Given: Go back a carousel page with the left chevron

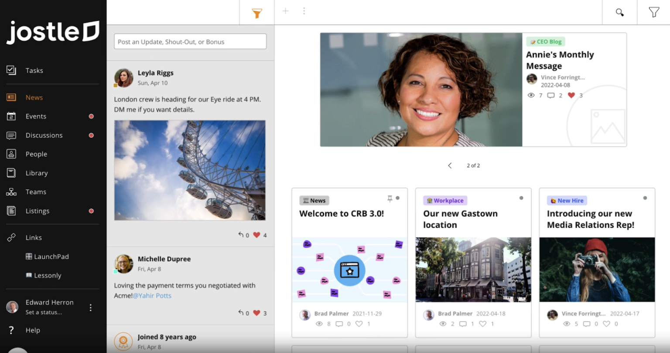Looking at the screenshot, I should point(450,165).
